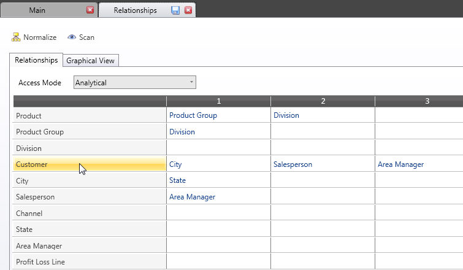
Task: Click the Product Group link in Product row
Action: click(x=193, y=115)
